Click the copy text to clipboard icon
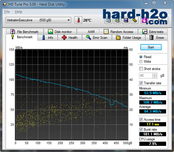This screenshot has height=152, width=174. click(x=108, y=20)
